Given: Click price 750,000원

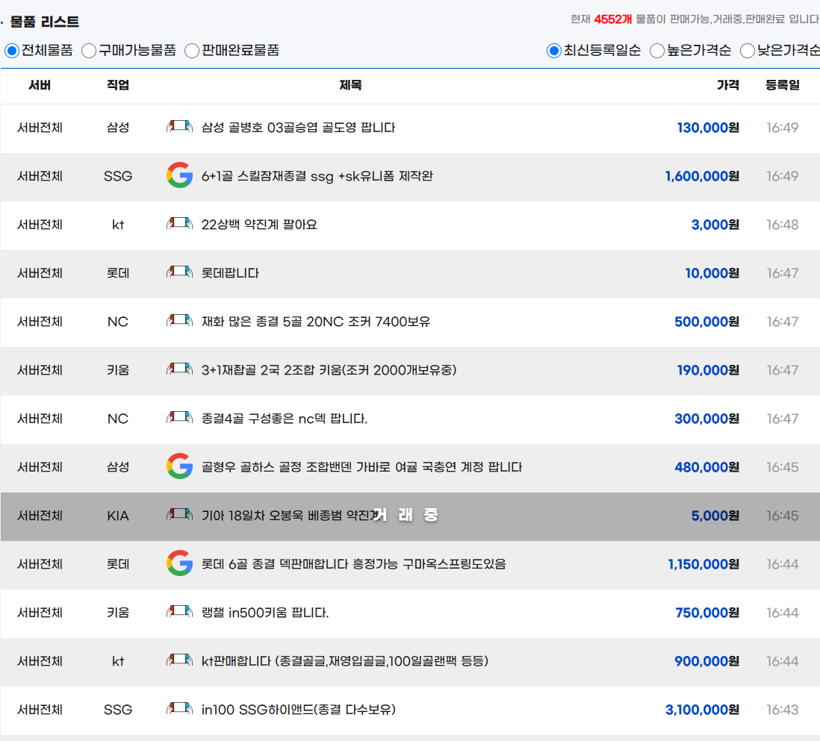Looking at the screenshot, I should 707,613.
